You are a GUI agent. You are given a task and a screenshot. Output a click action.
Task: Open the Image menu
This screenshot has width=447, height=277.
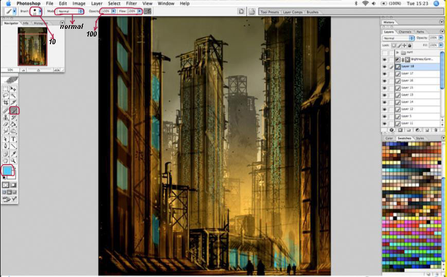tap(79, 4)
